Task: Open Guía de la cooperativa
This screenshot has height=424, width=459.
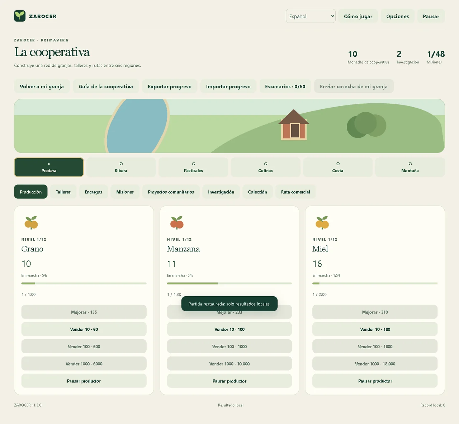Action: 106,86
